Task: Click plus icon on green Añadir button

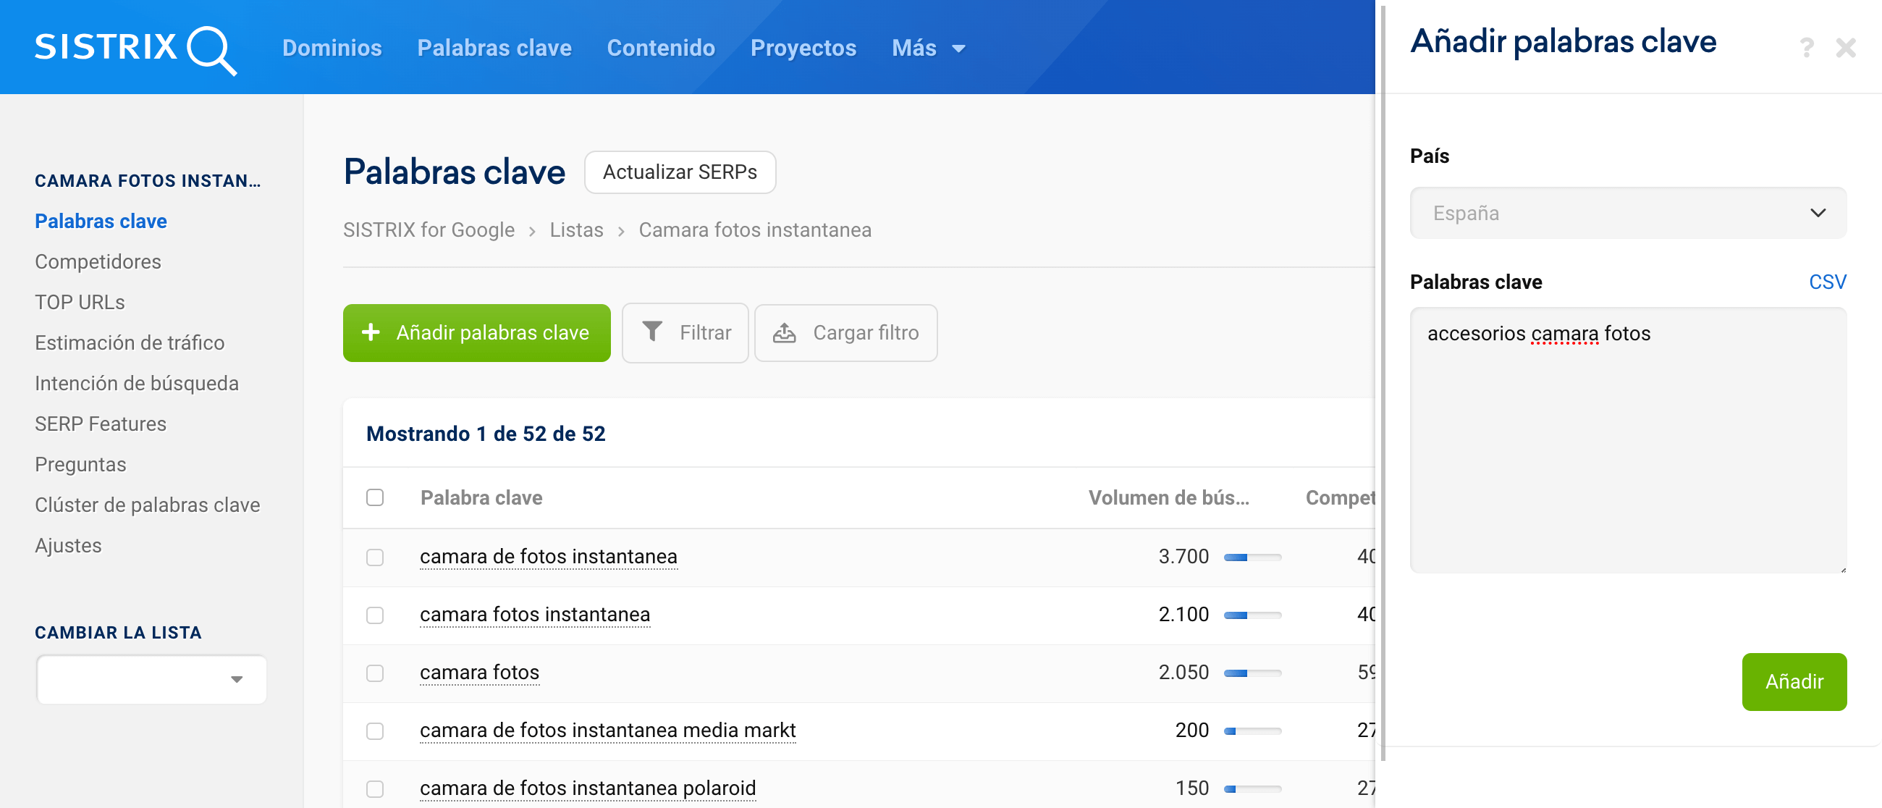Action: (x=371, y=332)
